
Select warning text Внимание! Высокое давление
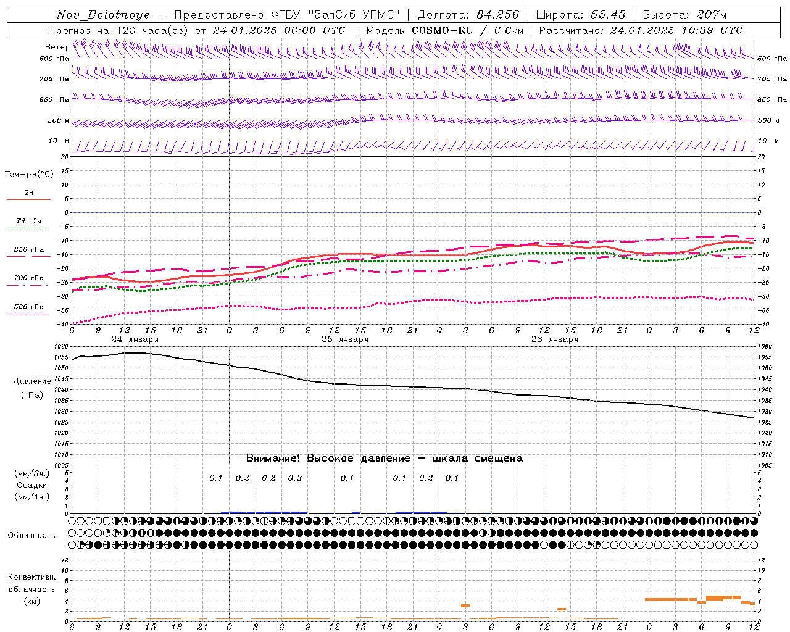click(x=328, y=459)
